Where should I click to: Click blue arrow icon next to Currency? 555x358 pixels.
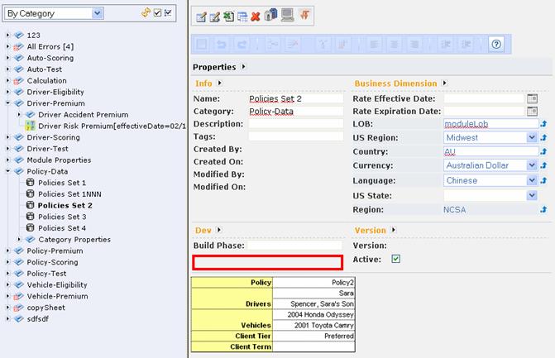(543, 165)
